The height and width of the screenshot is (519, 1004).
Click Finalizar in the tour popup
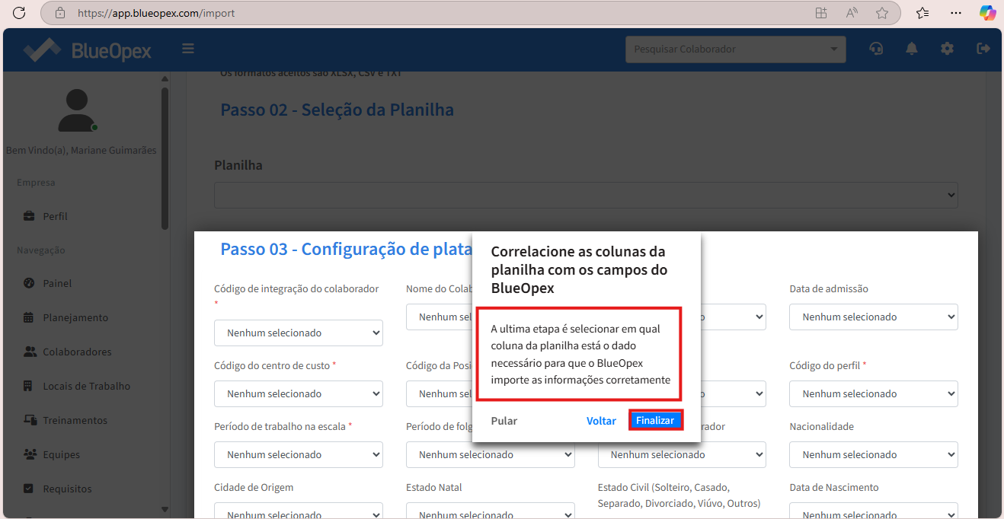pyautogui.click(x=655, y=420)
